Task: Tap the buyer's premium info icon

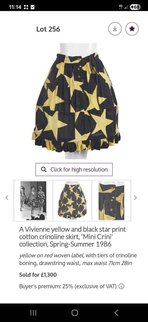Action: 121,286
